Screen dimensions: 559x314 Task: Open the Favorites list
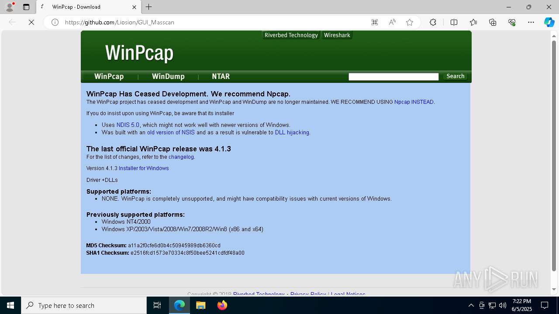(x=473, y=22)
